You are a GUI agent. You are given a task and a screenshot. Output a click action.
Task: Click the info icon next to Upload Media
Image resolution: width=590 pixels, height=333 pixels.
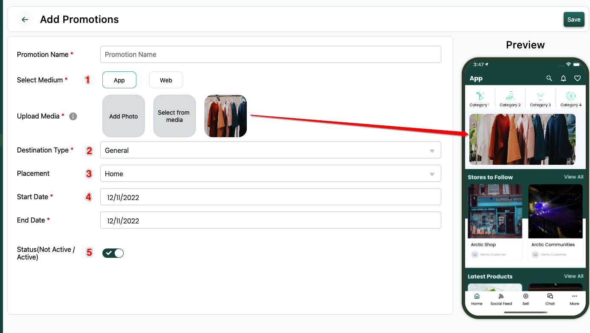click(x=73, y=116)
